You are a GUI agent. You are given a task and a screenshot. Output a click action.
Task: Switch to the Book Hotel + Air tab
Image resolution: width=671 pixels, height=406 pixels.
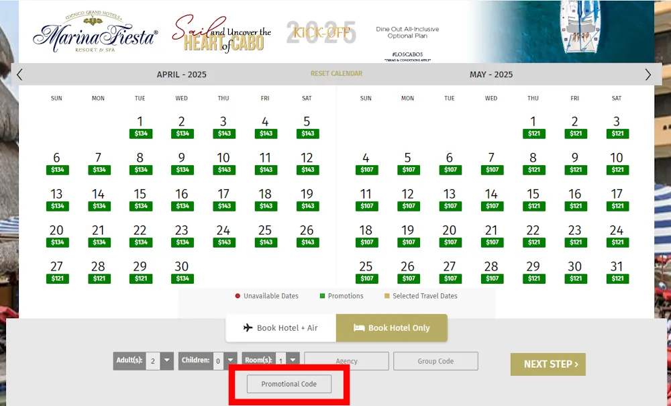click(x=280, y=328)
